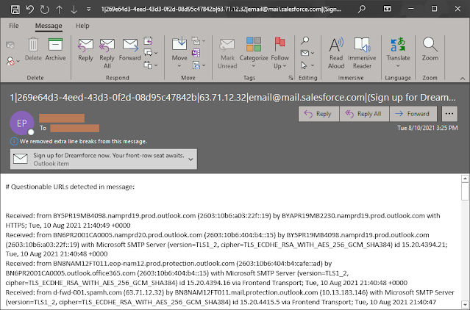
Task: Open Dreamforce Outlook item attachment
Action: (104, 159)
